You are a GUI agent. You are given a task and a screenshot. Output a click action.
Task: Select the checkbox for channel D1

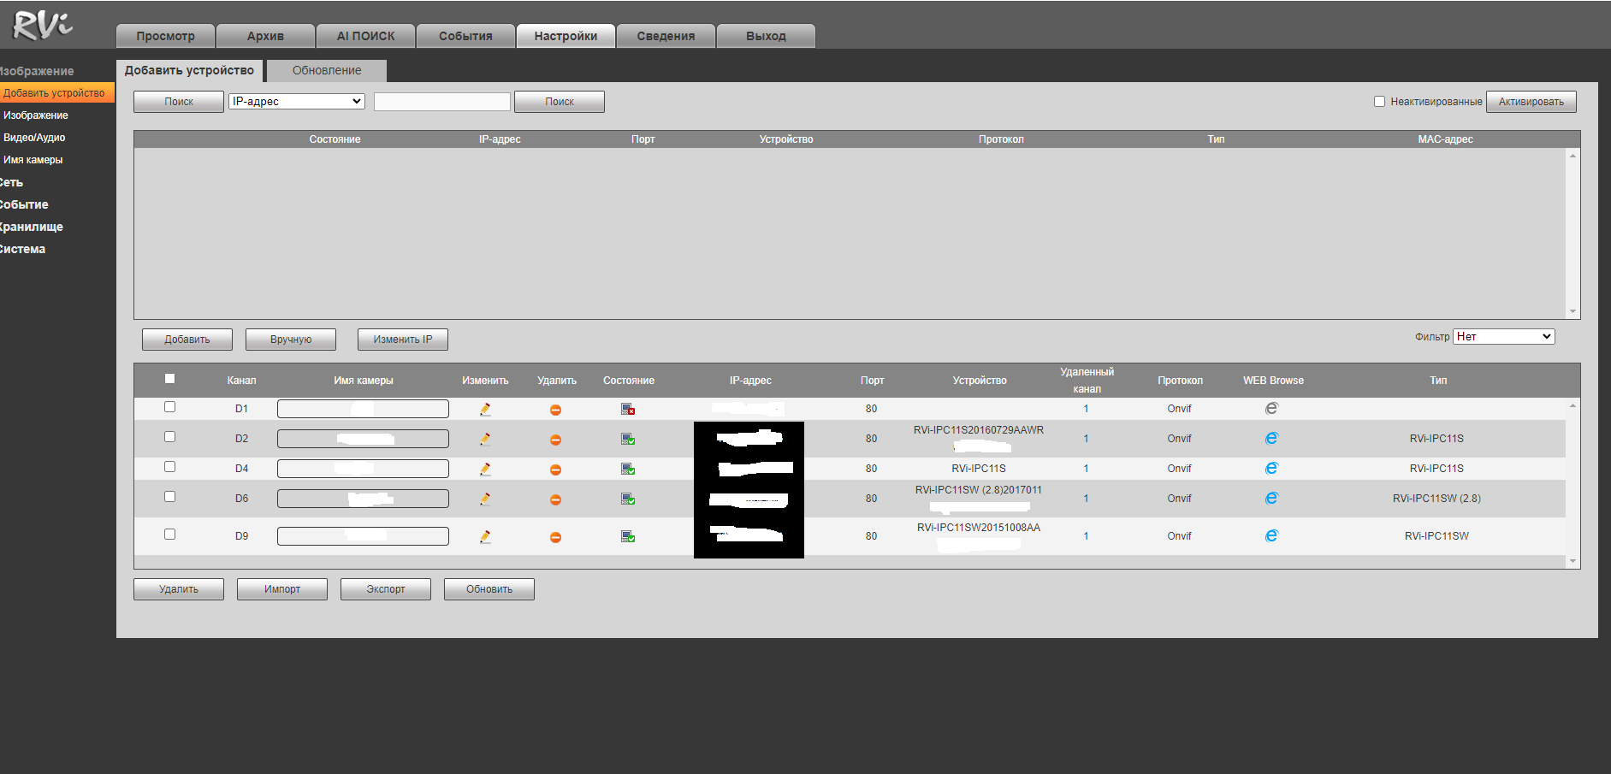click(169, 407)
